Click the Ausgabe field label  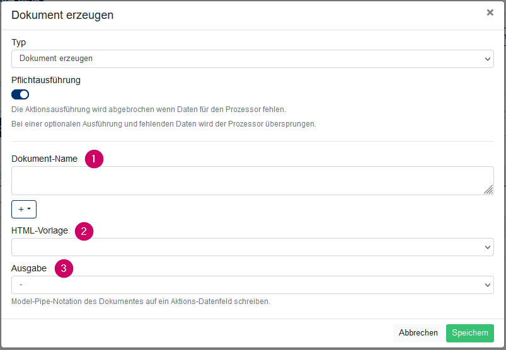click(x=29, y=268)
